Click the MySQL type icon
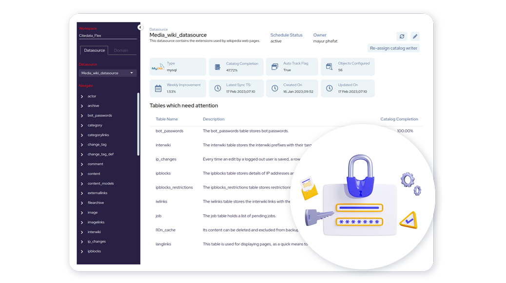Screen dimensions: 506x283 click(x=158, y=67)
